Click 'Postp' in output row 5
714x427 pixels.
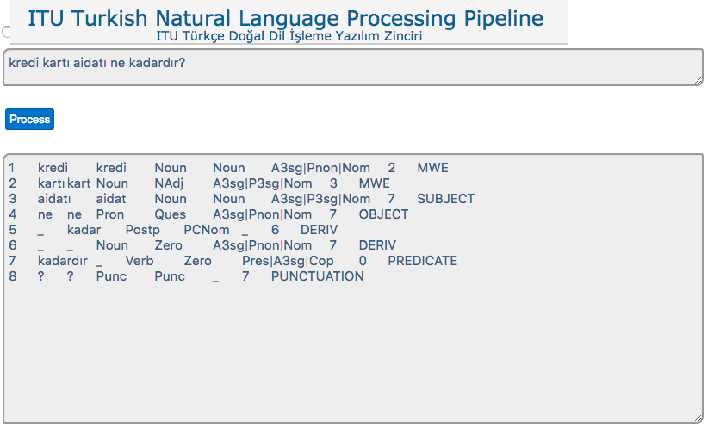pos(142,230)
